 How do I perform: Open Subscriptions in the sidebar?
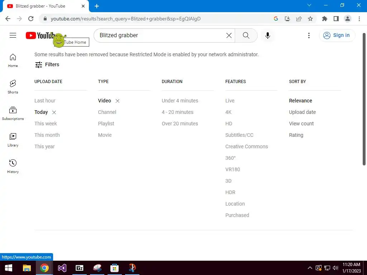point(13,114)
